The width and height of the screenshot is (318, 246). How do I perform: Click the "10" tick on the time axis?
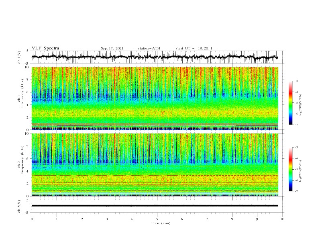click(x=282, y=219)
